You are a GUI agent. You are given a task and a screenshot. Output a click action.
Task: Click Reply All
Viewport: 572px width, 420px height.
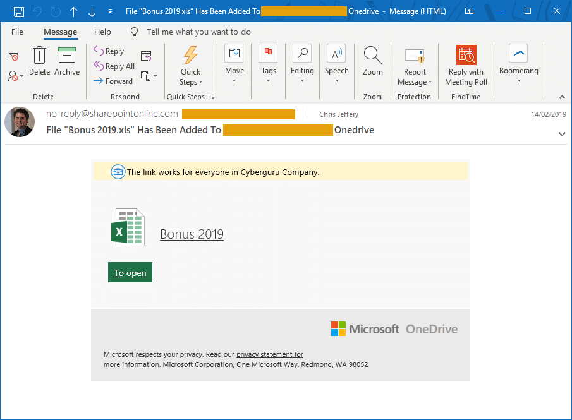coord(114,66)
